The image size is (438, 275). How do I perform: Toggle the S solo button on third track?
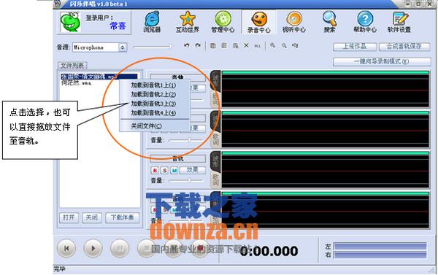point(164,170)
